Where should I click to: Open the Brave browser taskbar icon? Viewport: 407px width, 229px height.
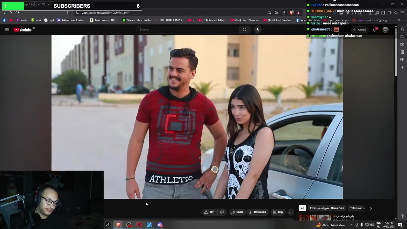pyautogui.click(x=118, y=225)
